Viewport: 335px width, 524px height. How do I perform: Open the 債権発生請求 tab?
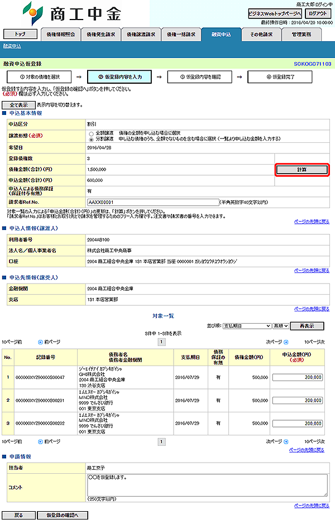(x=100, y=35)
